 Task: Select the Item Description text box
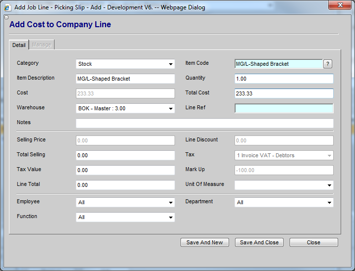[x=125, y=79]
